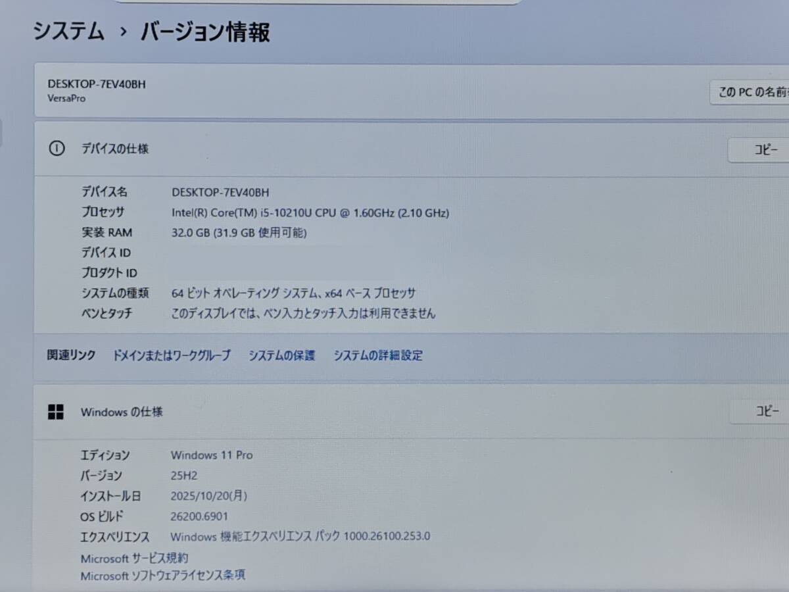Click Intel Core i5-10210U processor value

point(310,212)
